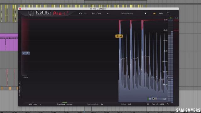
Task: Click the -48 dB meter scale selector
Action: pyautogui.click(x=163, y=99)
